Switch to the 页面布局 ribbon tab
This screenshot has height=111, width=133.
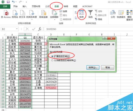click(x=36, y=6)
